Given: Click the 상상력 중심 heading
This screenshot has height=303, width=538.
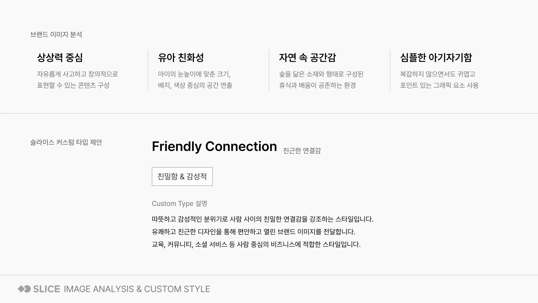Looking at the screenshot, I should click(60, 57).
